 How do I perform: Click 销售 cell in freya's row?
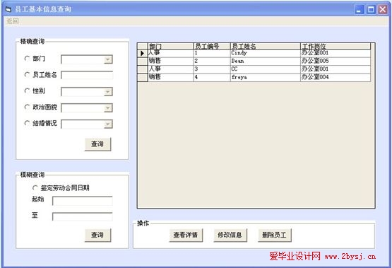coord(171,77)
